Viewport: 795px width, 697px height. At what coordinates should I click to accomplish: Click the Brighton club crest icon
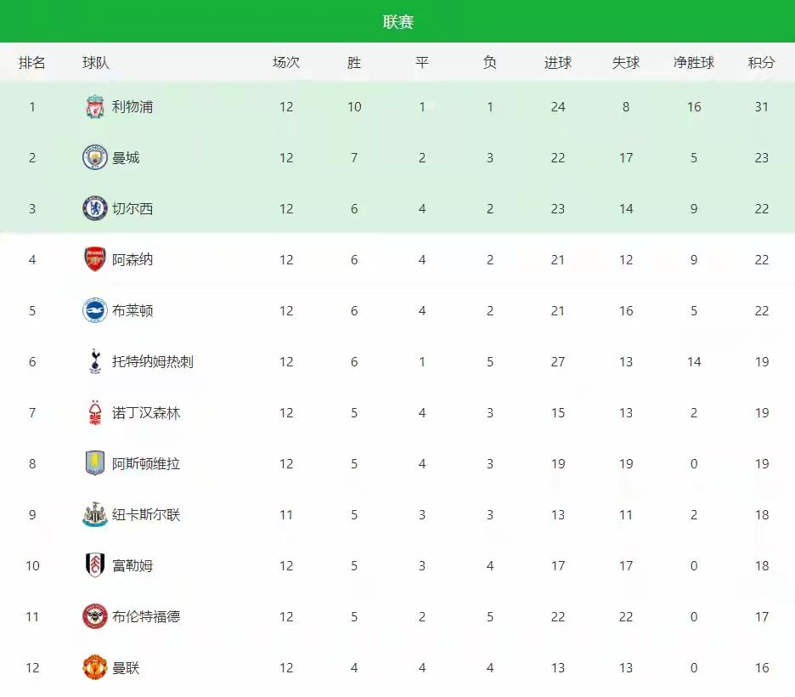click(94, 311)
